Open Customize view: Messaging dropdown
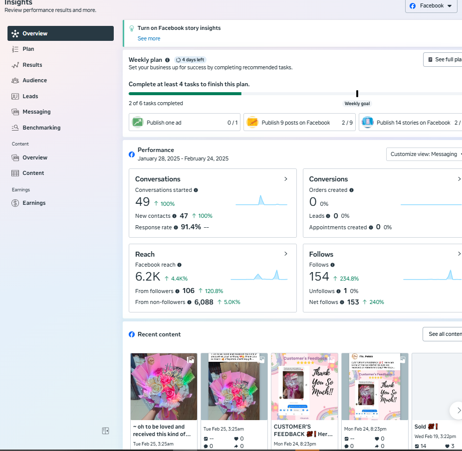Screen dimensions: 462x451 424,154
